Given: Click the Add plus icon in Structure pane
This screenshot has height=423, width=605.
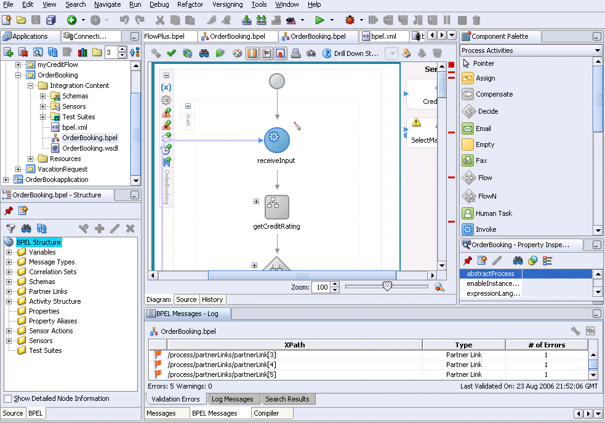Looking at the screenshot, I should 100,228.
